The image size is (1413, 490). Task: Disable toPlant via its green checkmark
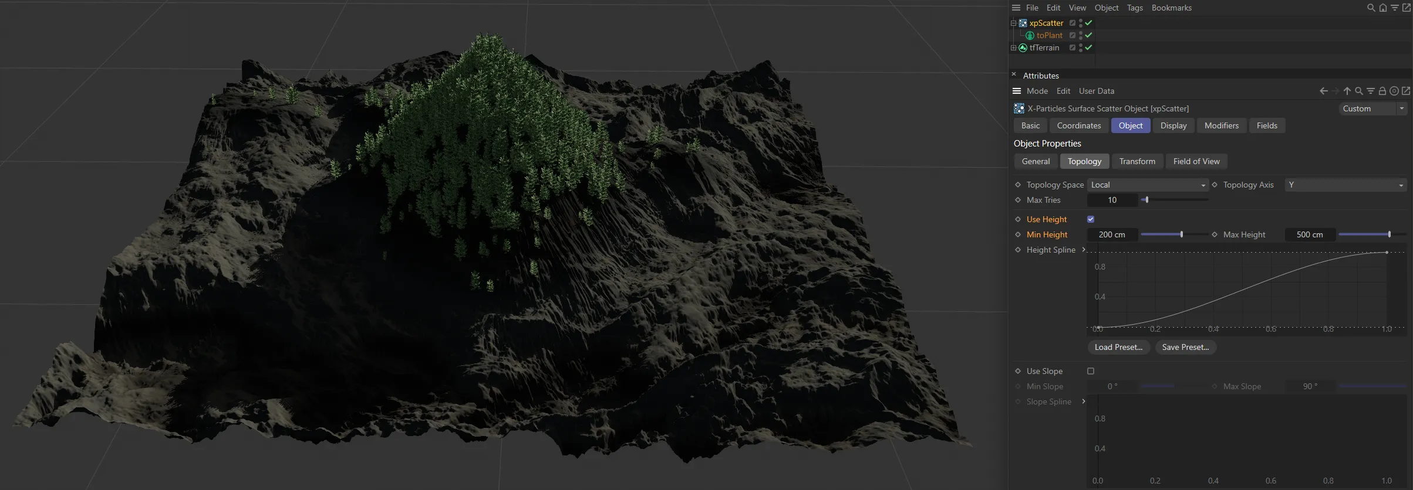(x=1088, y=35)
